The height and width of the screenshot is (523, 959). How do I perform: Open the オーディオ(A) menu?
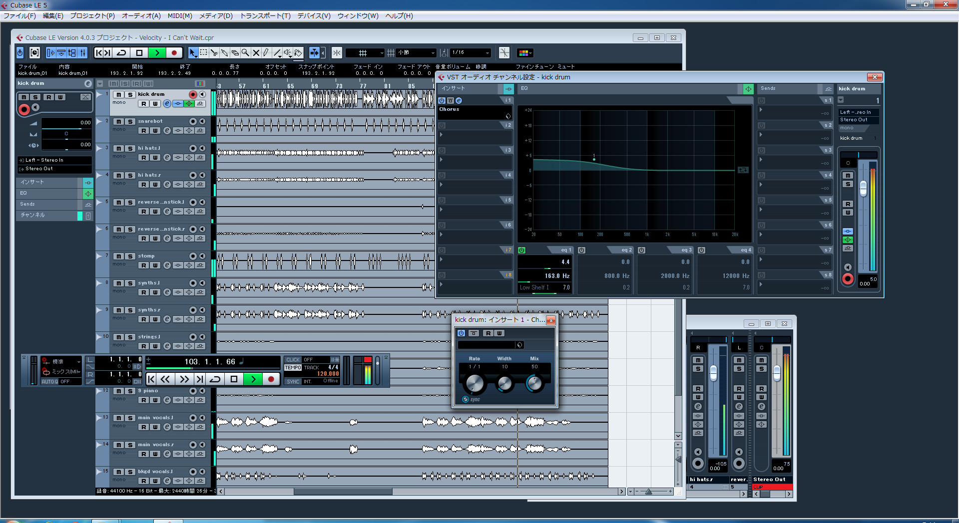(141, 16)
